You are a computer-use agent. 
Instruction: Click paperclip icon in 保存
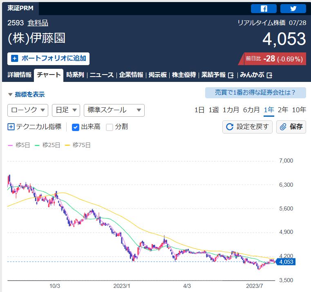tap(283, 127)
